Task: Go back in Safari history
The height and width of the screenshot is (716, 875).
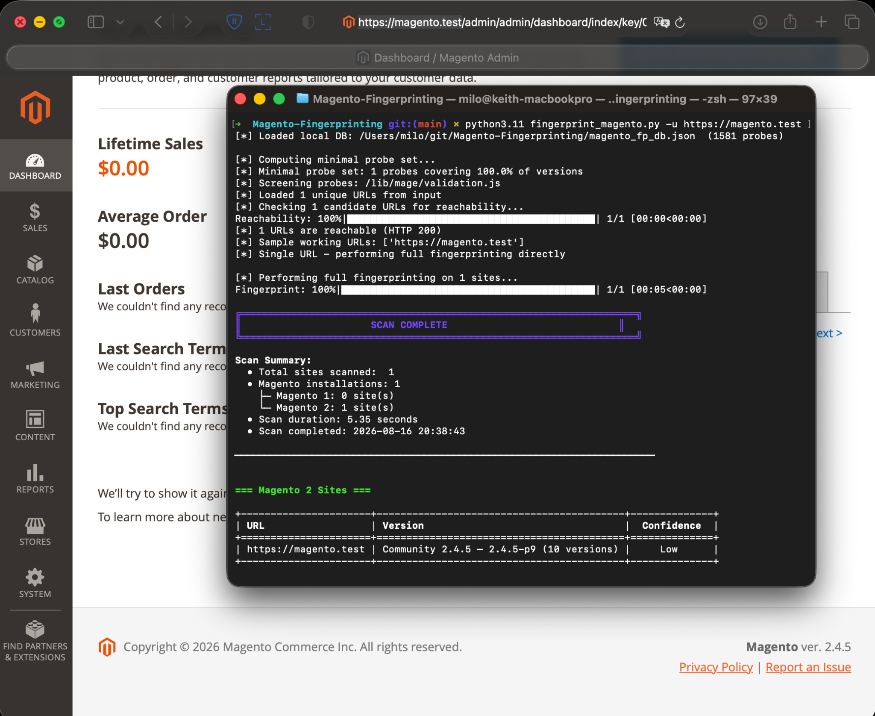Action: (x=158, y=22)
